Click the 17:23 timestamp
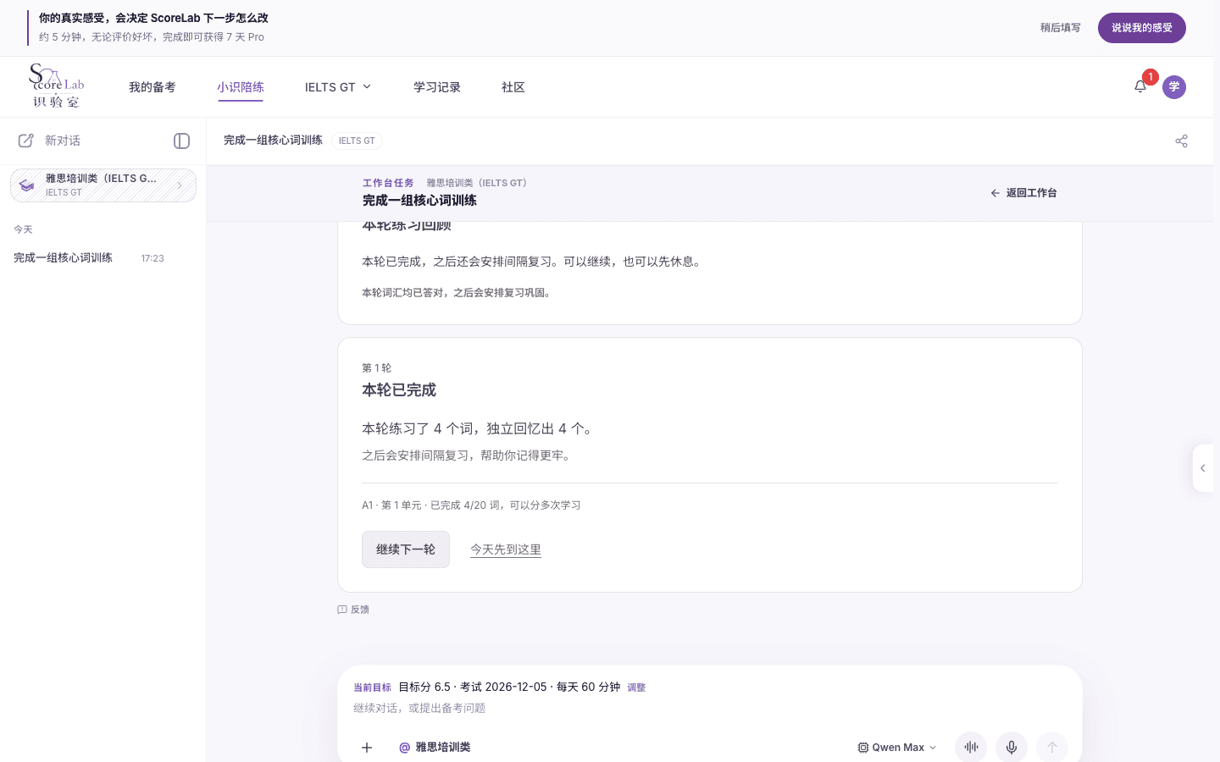 pos(152,258)
